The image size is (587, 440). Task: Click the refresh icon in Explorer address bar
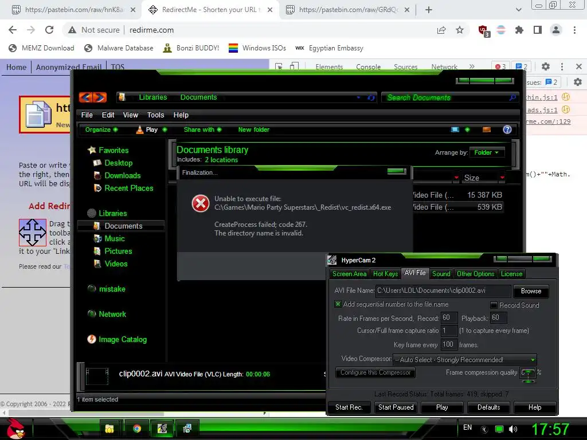[371, 97]
